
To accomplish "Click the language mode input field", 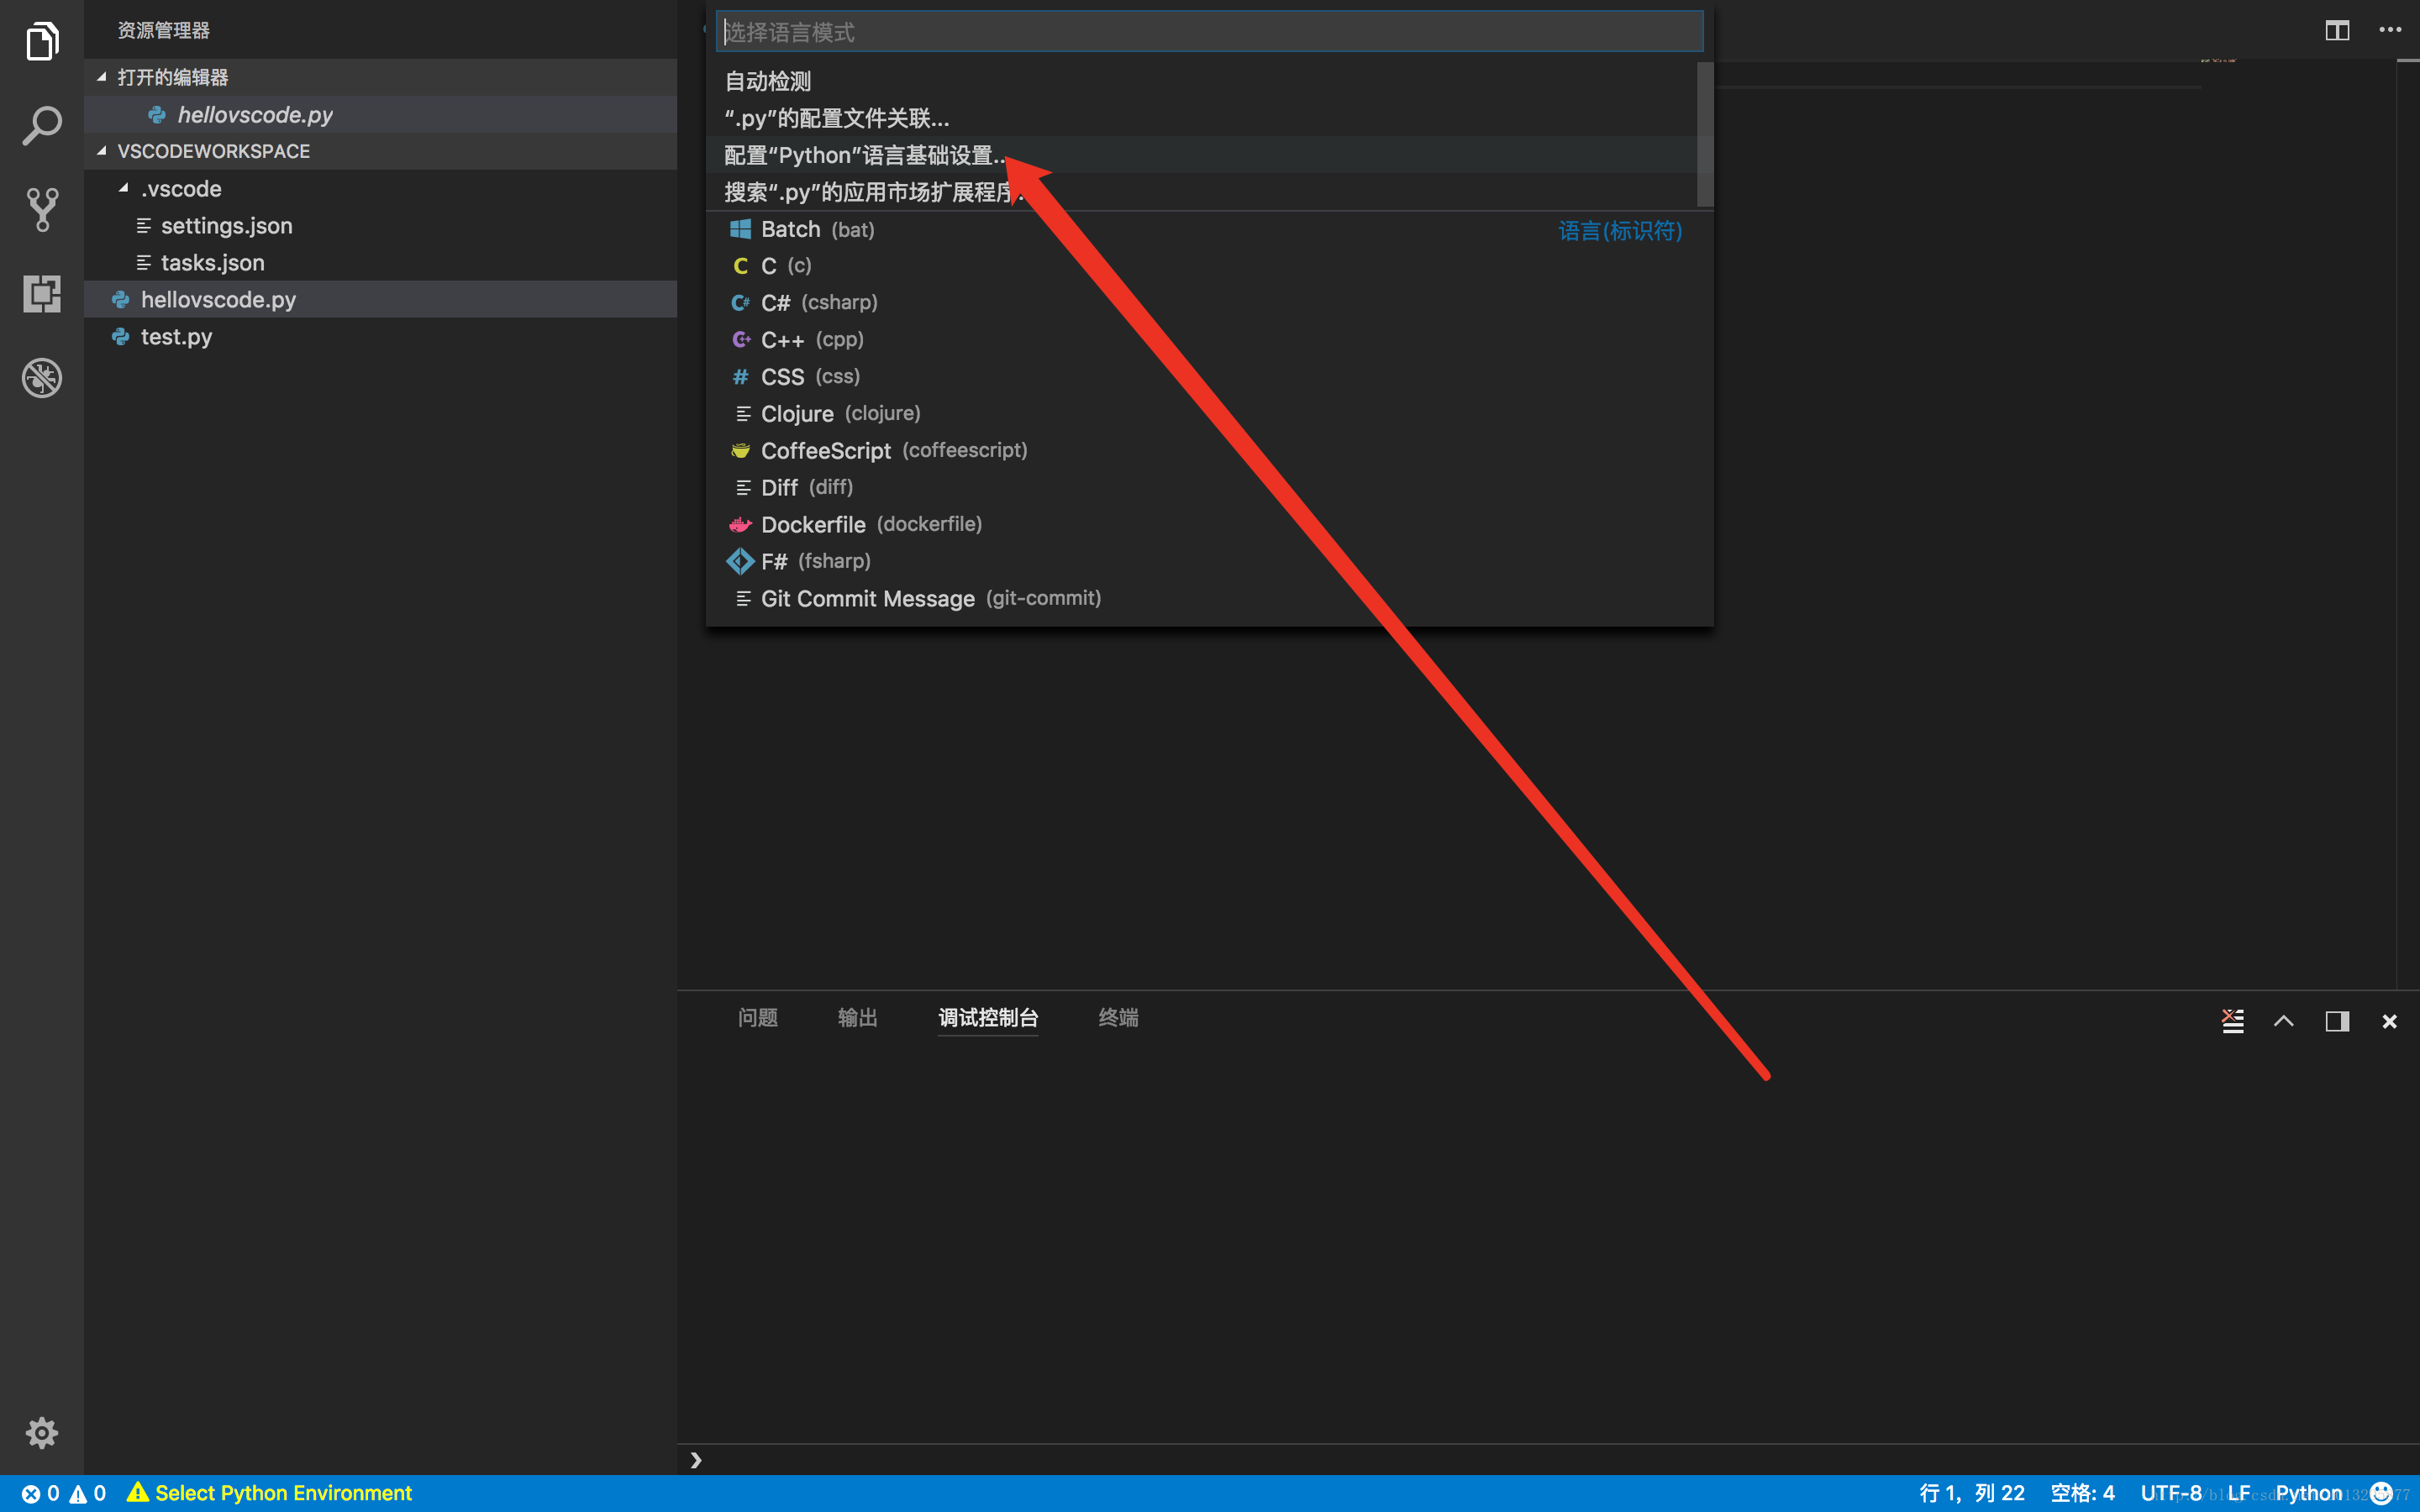I will click(1211, 29).
